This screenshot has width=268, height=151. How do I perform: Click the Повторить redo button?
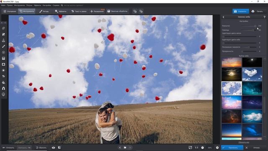click(x=24, y=148)
